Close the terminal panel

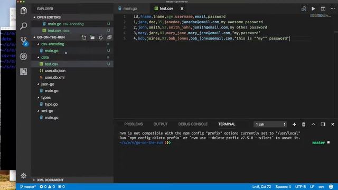click(x=333, y=125)
